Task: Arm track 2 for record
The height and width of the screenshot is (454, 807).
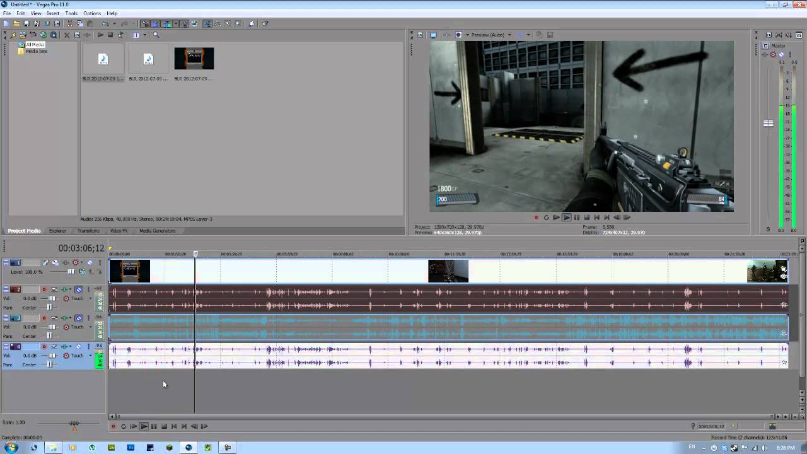Action: coord(44,289)
